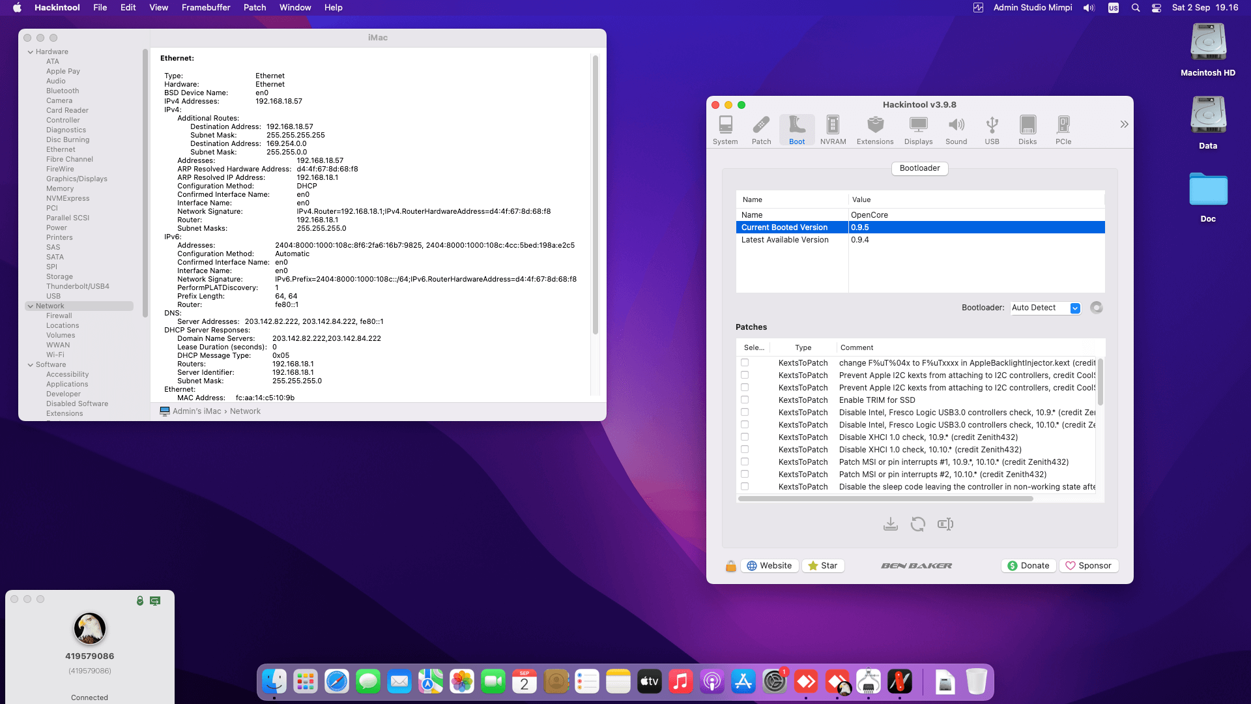Open the Displays tab in Hackintool
The image size is (1251, 704).
[x=918, y=130]
